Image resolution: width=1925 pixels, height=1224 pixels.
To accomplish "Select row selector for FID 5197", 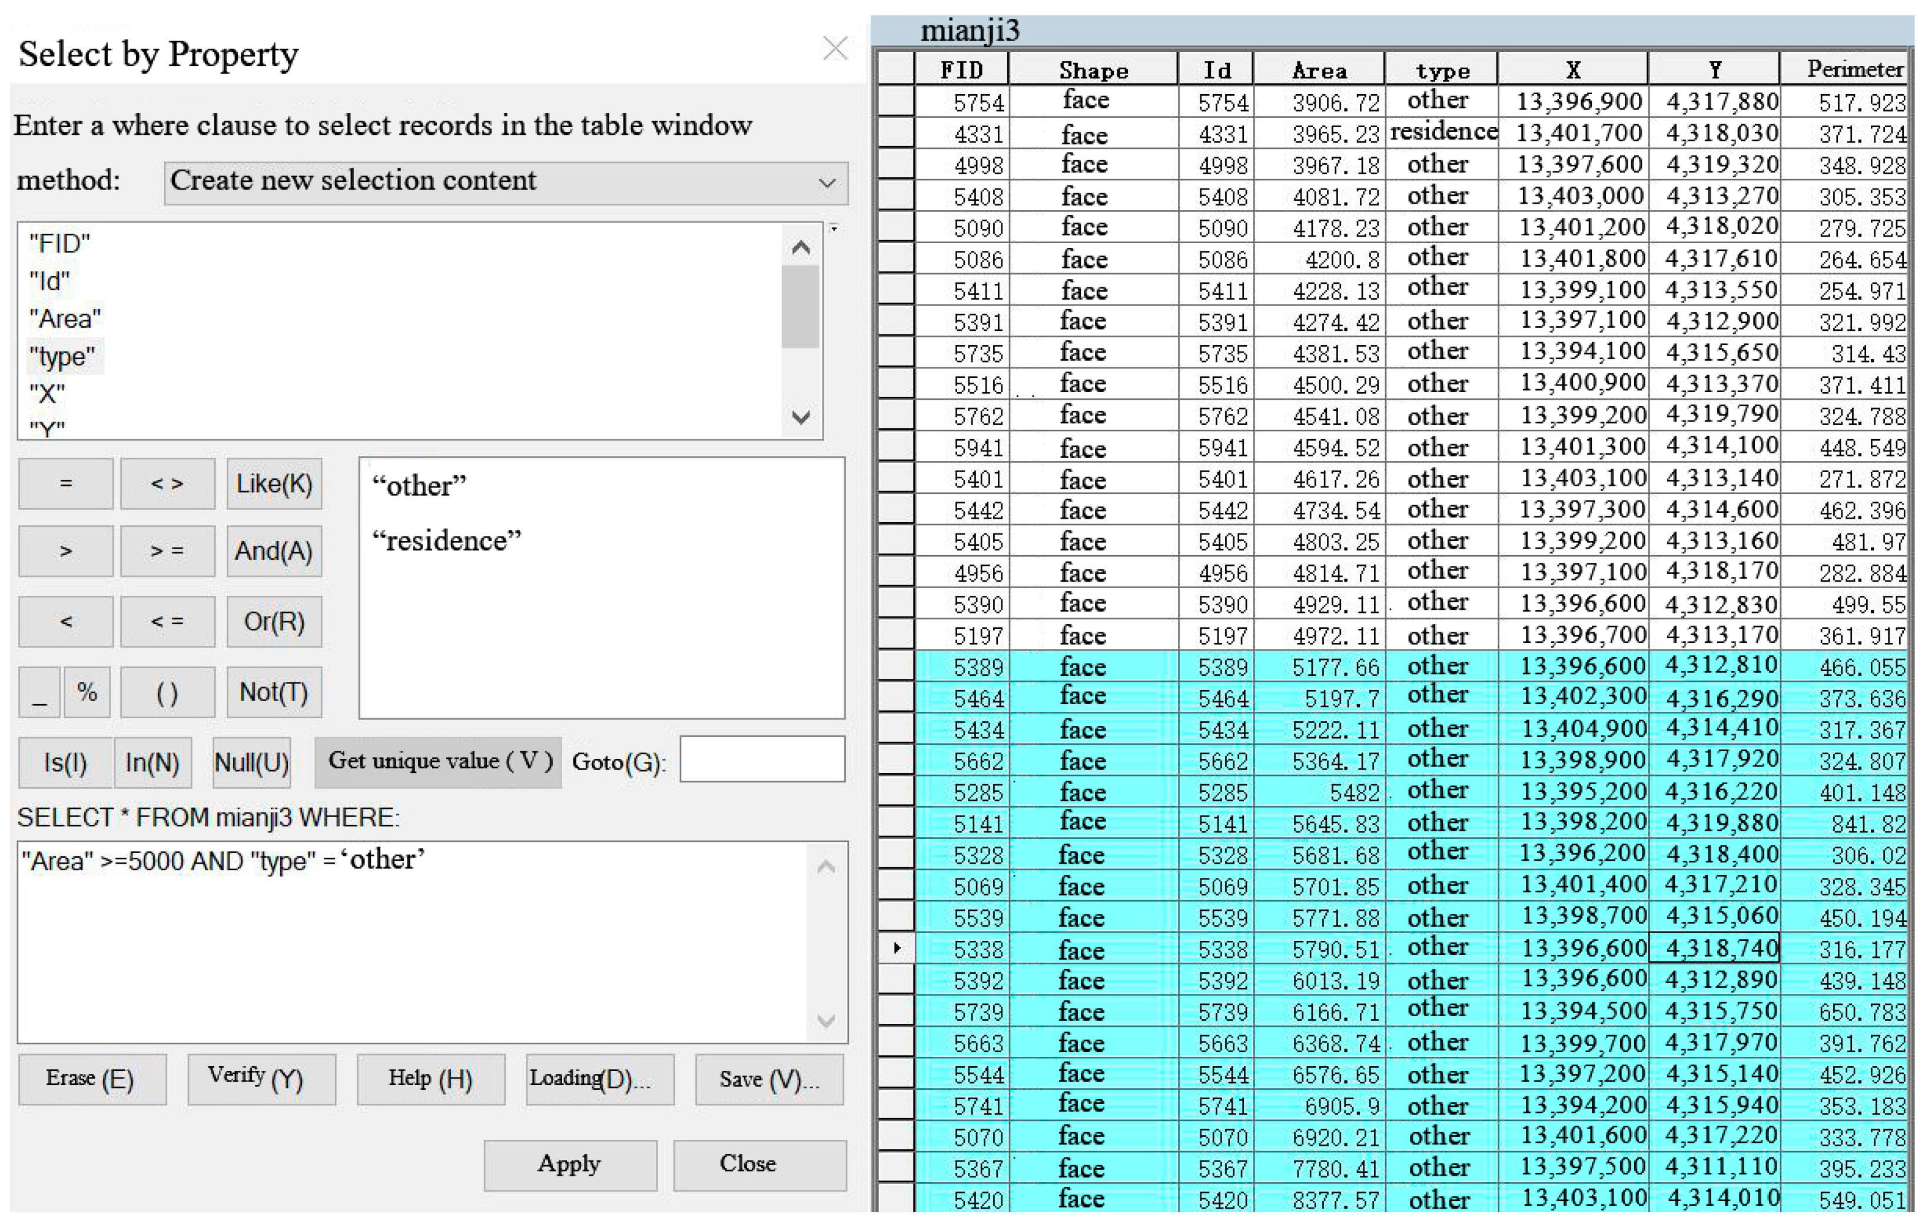I will (x=895, y=635).
